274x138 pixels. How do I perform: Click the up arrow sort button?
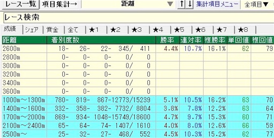(182, 4)
